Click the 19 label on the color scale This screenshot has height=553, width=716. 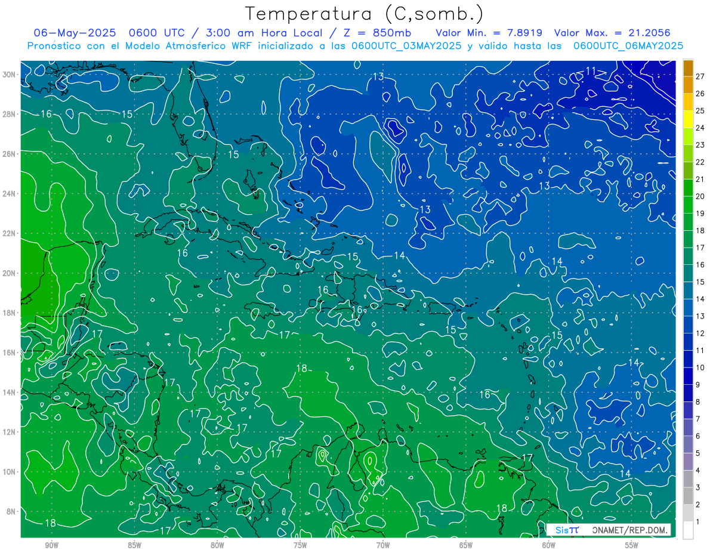[x=700, y=214]
